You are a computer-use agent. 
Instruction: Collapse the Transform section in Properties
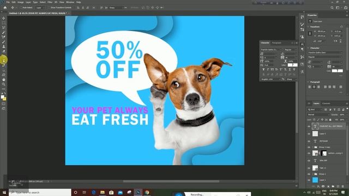tap(309, 27)
